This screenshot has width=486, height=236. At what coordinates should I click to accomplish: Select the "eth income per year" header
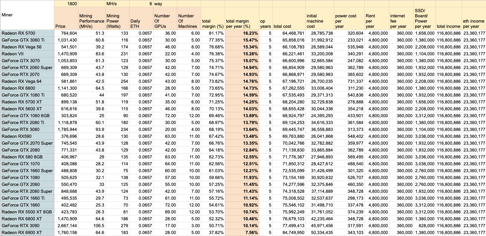(x=474, y=19)
